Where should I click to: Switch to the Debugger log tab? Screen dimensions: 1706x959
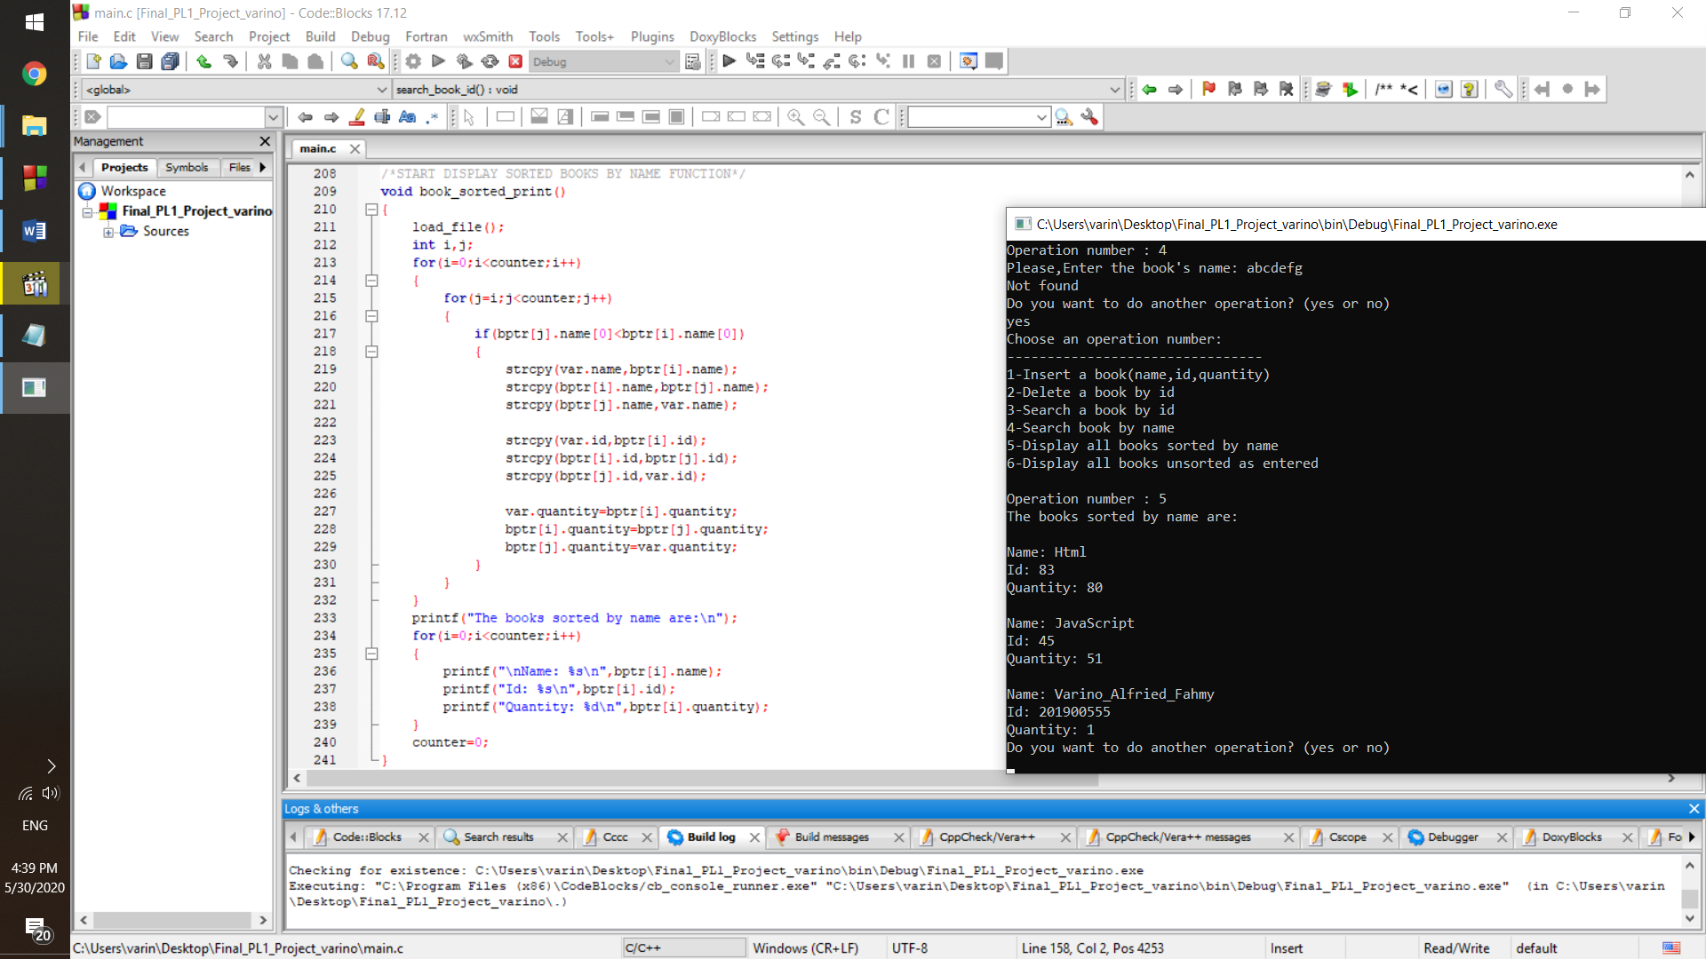click(1453, 836)
